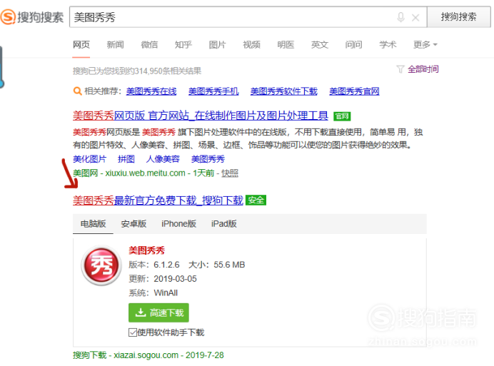Image resolution: width=494 pixels, height=366 pixels.
Task: Click the 系统: WinAll text
Action: 153,293
